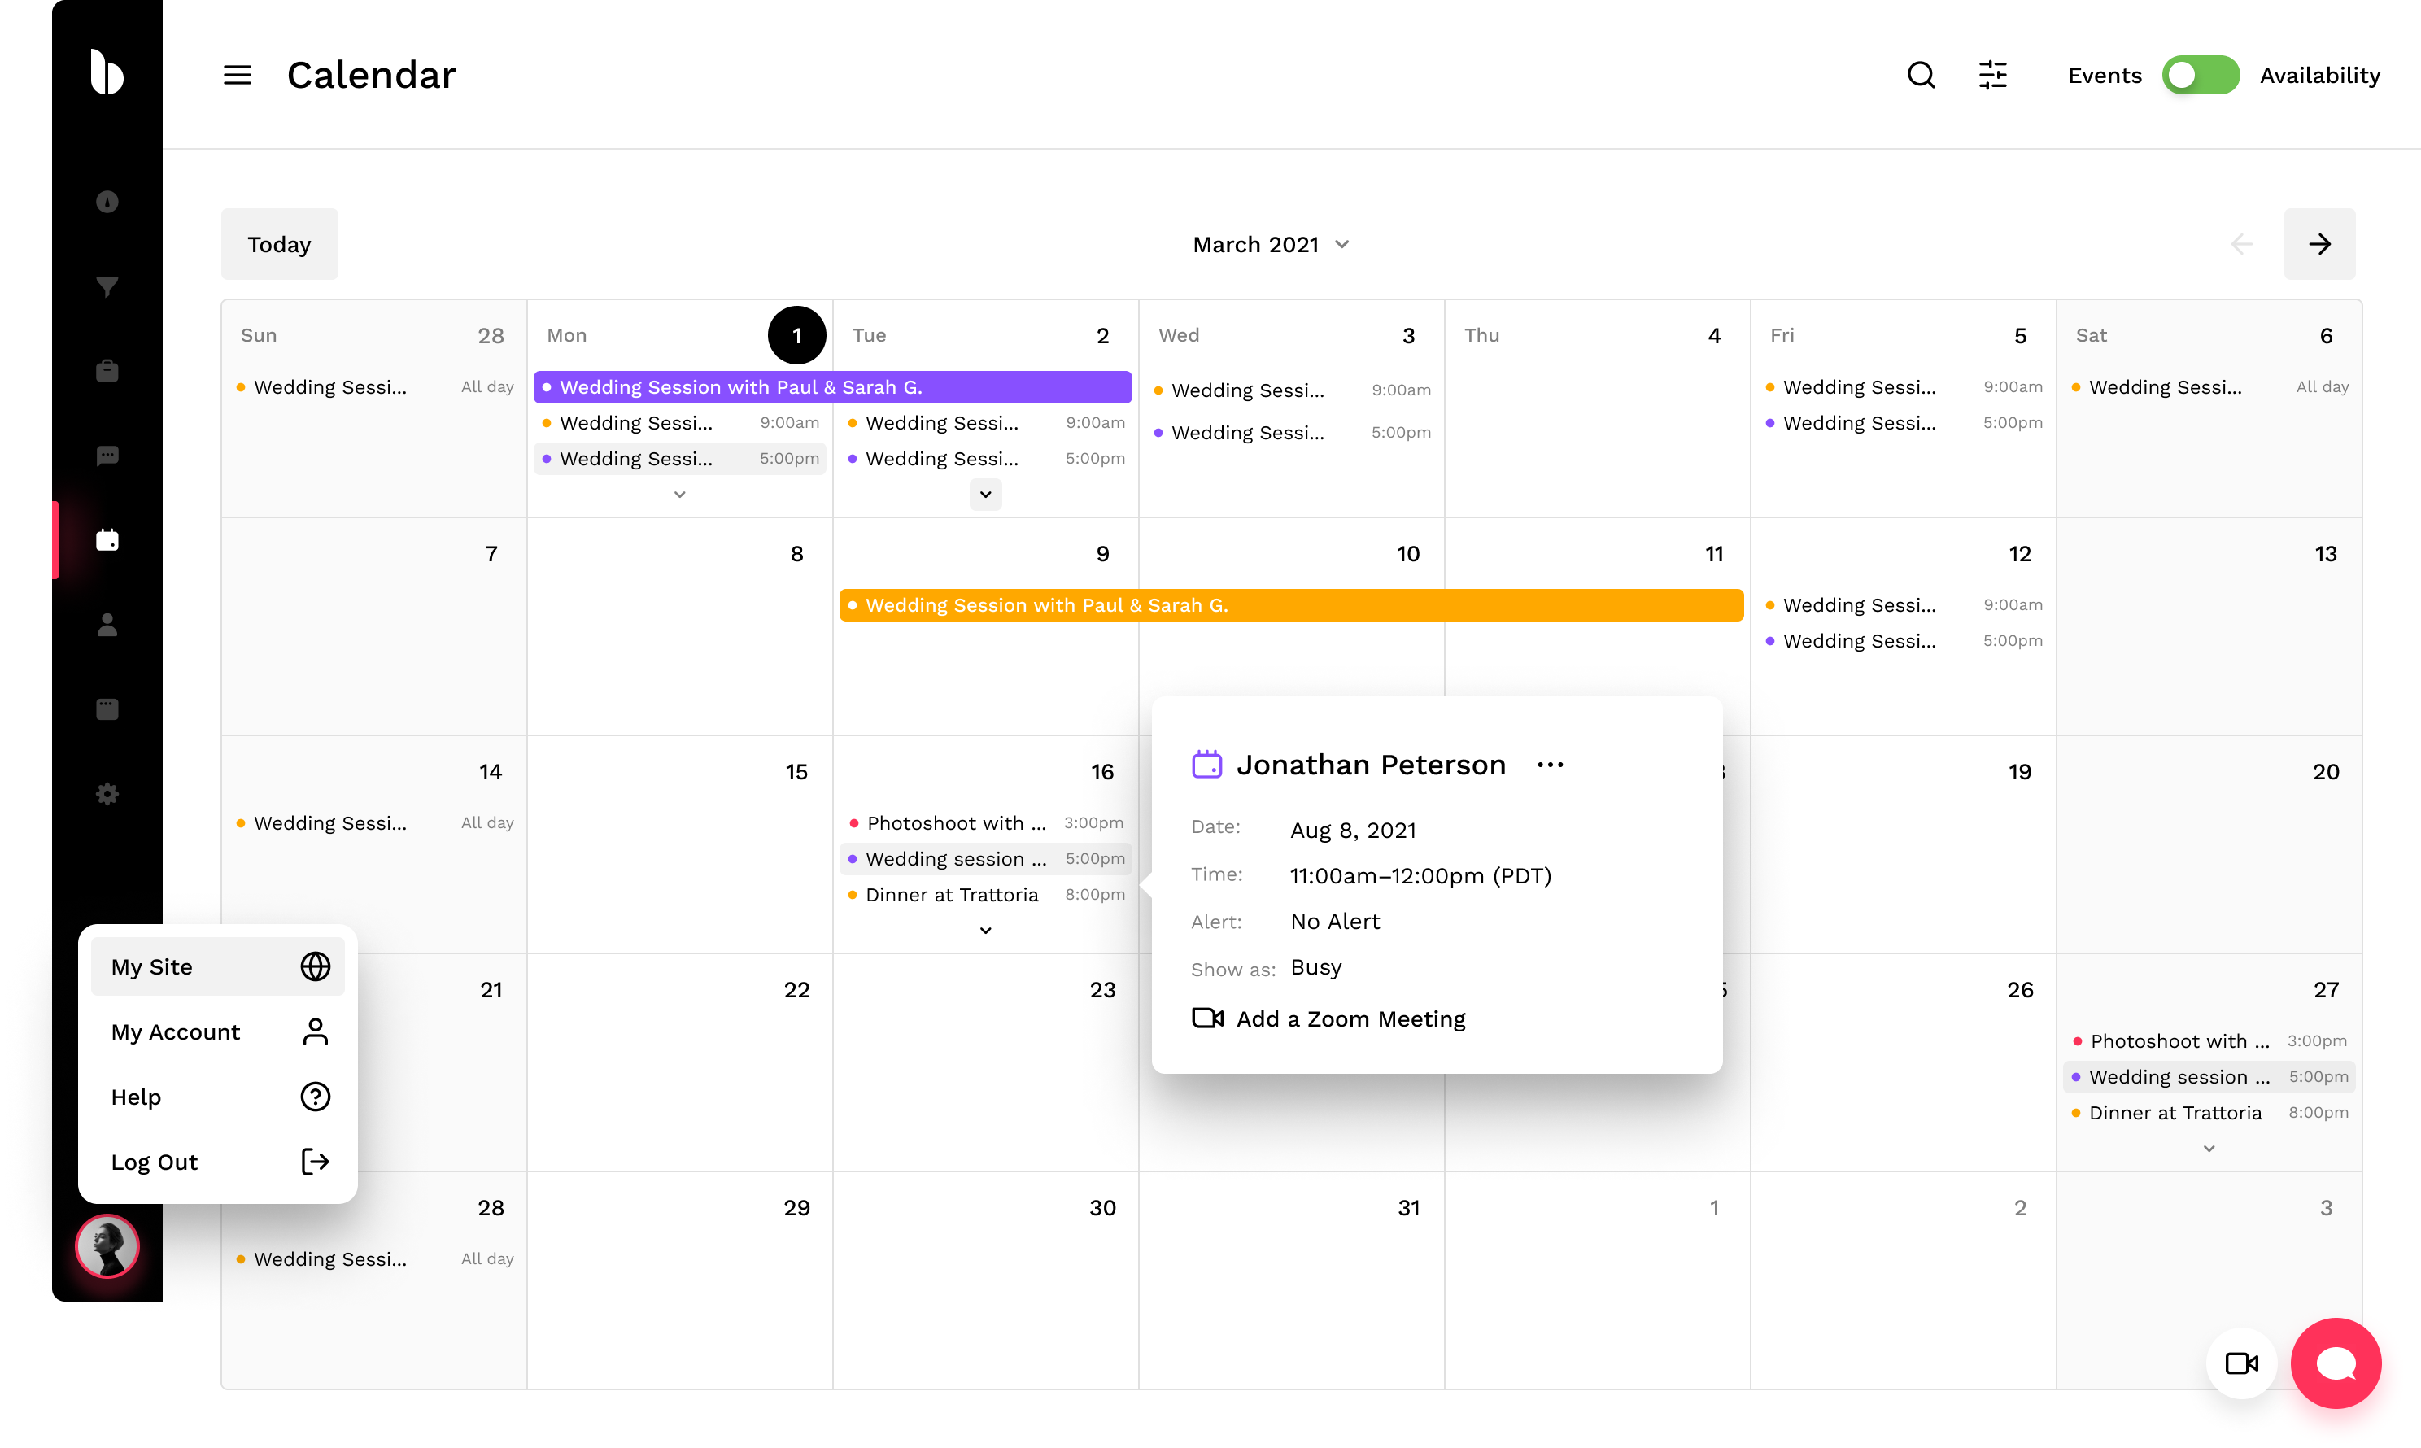Click the floating video camera button
Image resolution: width=2421 pixels, height=1448 pixels.
pos(2241,1363)
